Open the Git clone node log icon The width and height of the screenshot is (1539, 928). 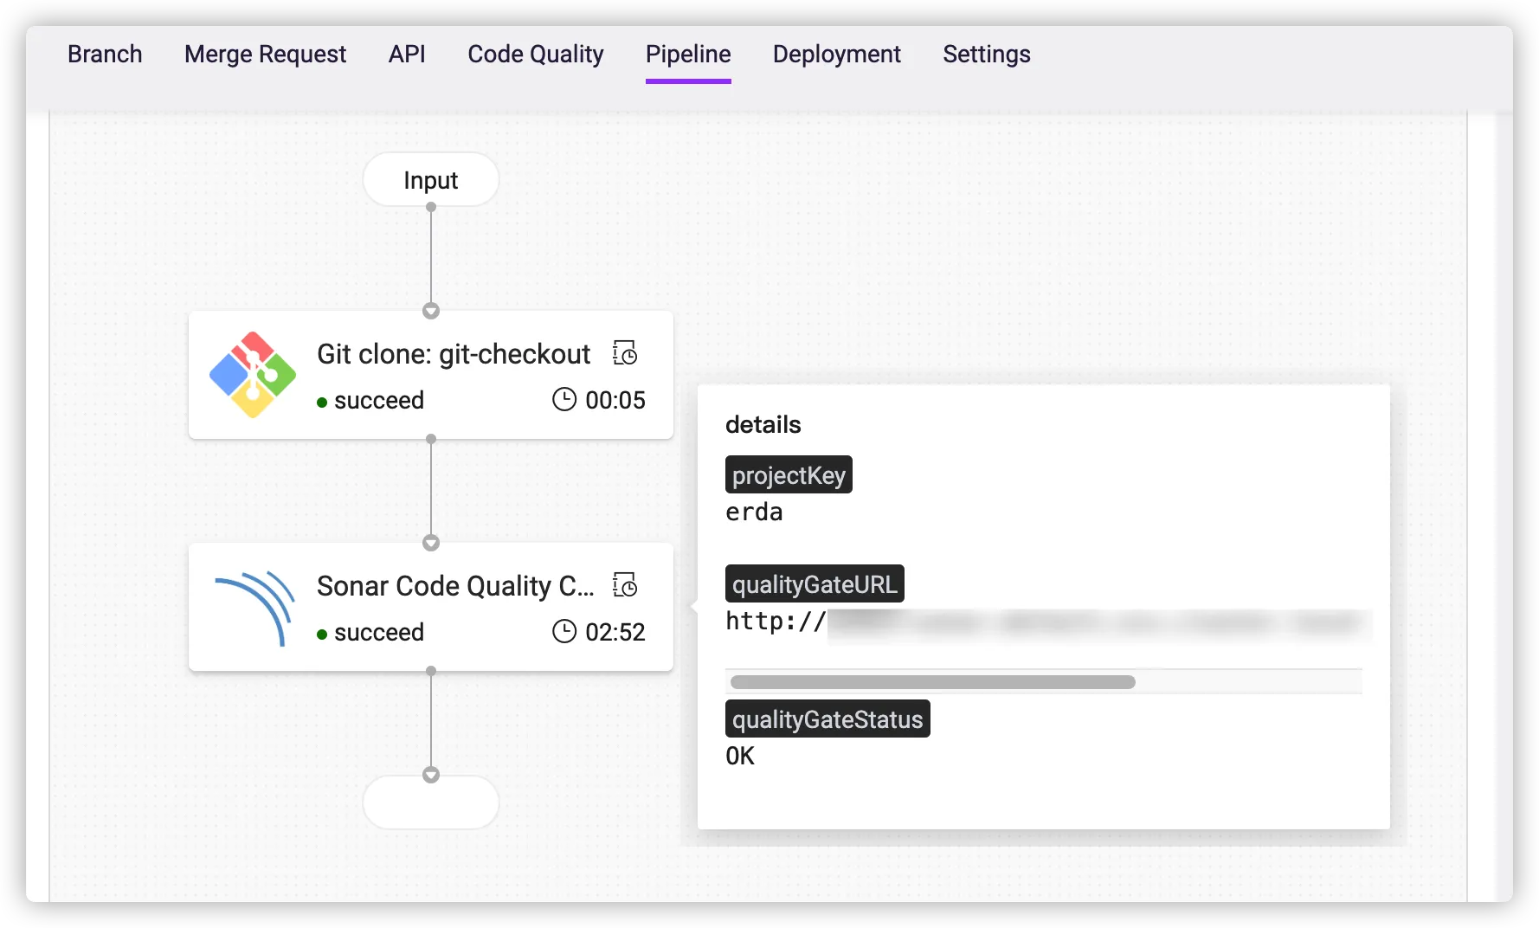pos(625,353)
